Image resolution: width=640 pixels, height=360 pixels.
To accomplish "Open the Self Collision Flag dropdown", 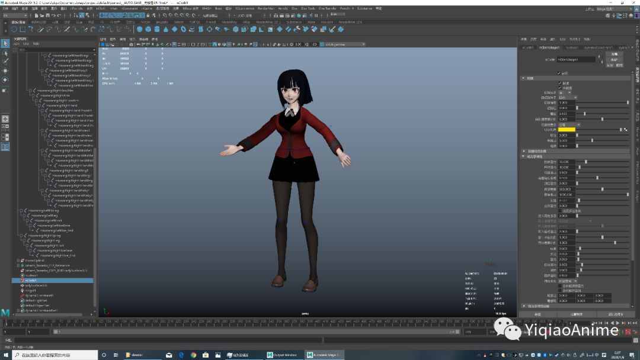I will (567, 98).
